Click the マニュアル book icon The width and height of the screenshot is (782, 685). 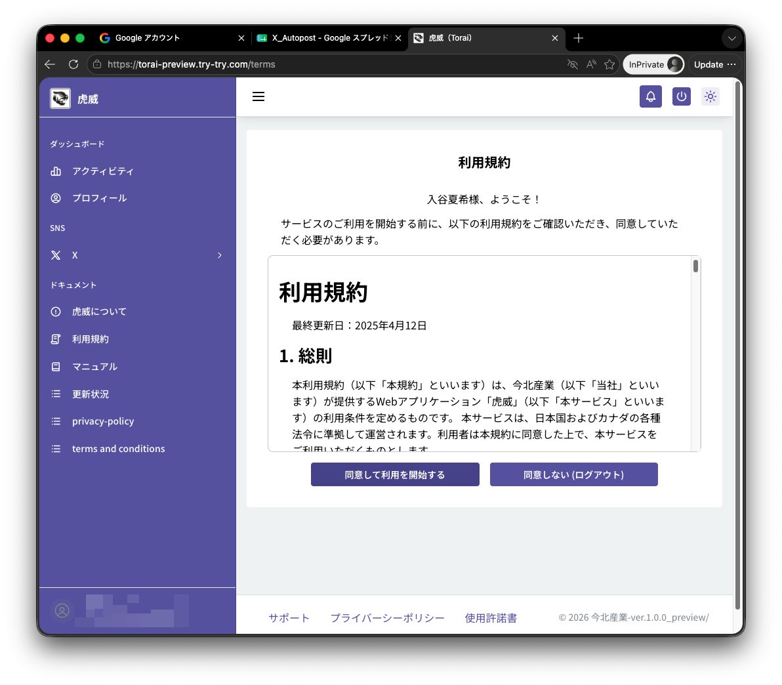pyautogui.click(x=56, y=366)
